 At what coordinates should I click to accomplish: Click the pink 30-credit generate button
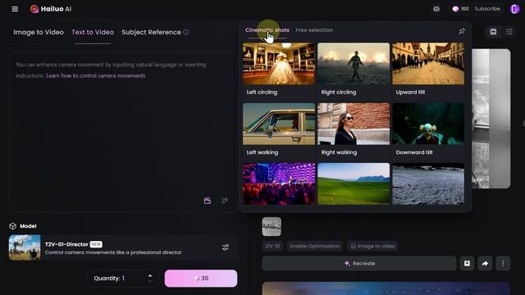(201, 279)
